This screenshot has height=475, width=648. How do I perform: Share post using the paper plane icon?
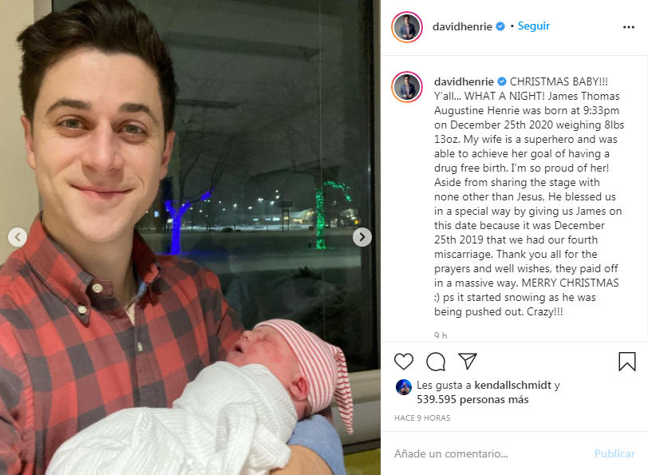pyautogui.click(x=468, y=362)
